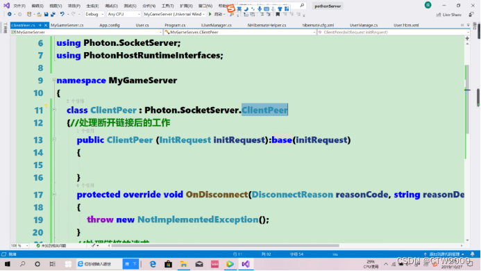Open the tab overflow list dropdown
The width and height of the screenshot is (481, 271).
click(x=468, y=25)
